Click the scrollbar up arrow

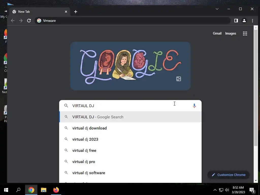pyautogui.click(x=255, y=28)
